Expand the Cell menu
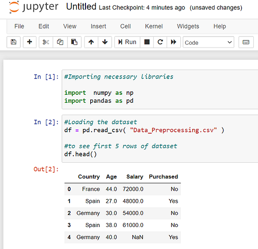 coord(125,26)
